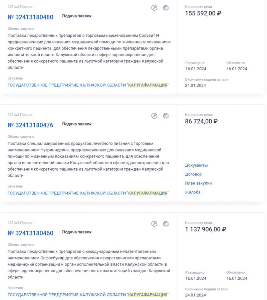Open purchase № 32413180480
Screen dimensions: 267x300
[x=30, y=17]
